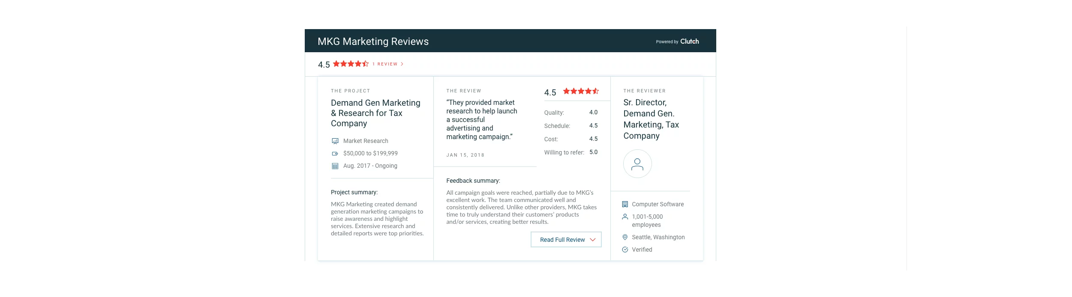The height and width of the screenshot is (297, 1072).
Task: Click the calendar icon beside Aug. 2017
Action: tap(335, 166)
